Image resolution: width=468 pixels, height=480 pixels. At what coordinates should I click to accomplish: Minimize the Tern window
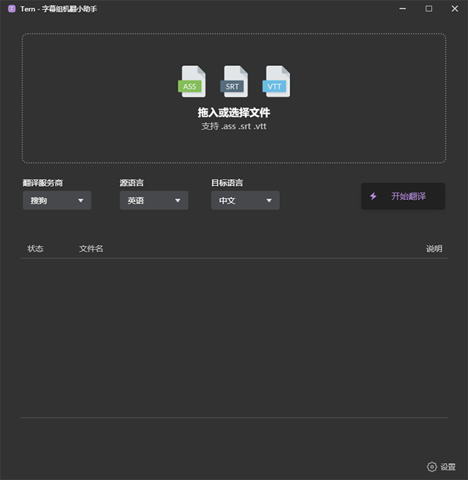(x=402, y=9)
